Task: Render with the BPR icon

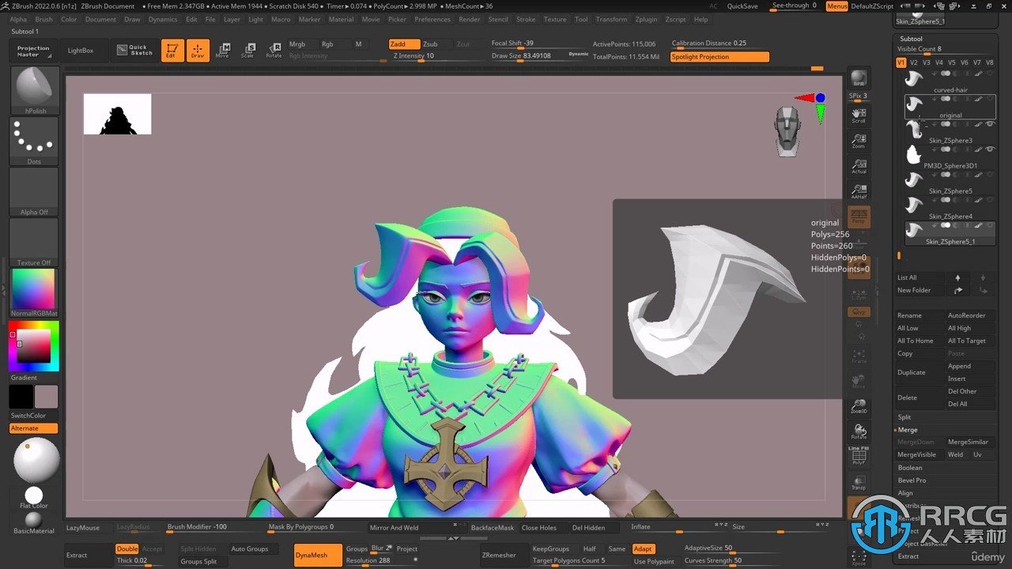Action: 859,79
